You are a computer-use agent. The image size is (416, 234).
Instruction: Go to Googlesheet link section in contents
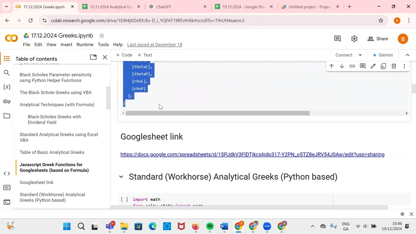[36, 183]
